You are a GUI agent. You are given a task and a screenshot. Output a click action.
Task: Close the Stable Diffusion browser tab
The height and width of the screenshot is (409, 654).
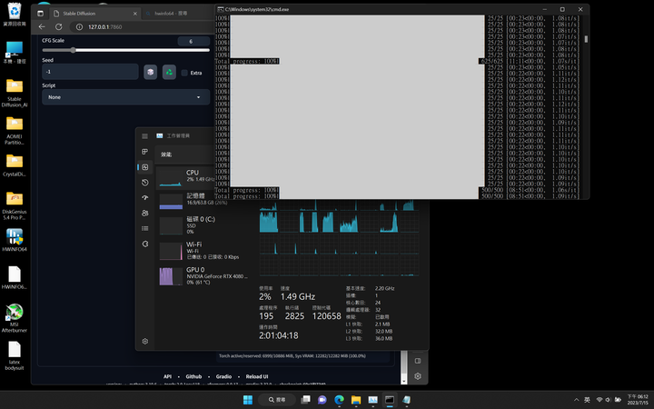click(x=134, y=14)
